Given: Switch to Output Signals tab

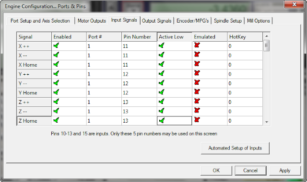Looking at the screenshot, I should (x=157, y=21).
